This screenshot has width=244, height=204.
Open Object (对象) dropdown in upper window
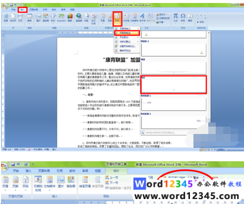tap(160, 22)
